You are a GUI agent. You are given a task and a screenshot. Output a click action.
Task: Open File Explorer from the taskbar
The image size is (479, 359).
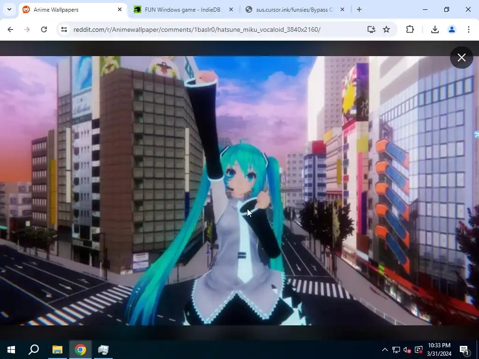pos(57,350)
